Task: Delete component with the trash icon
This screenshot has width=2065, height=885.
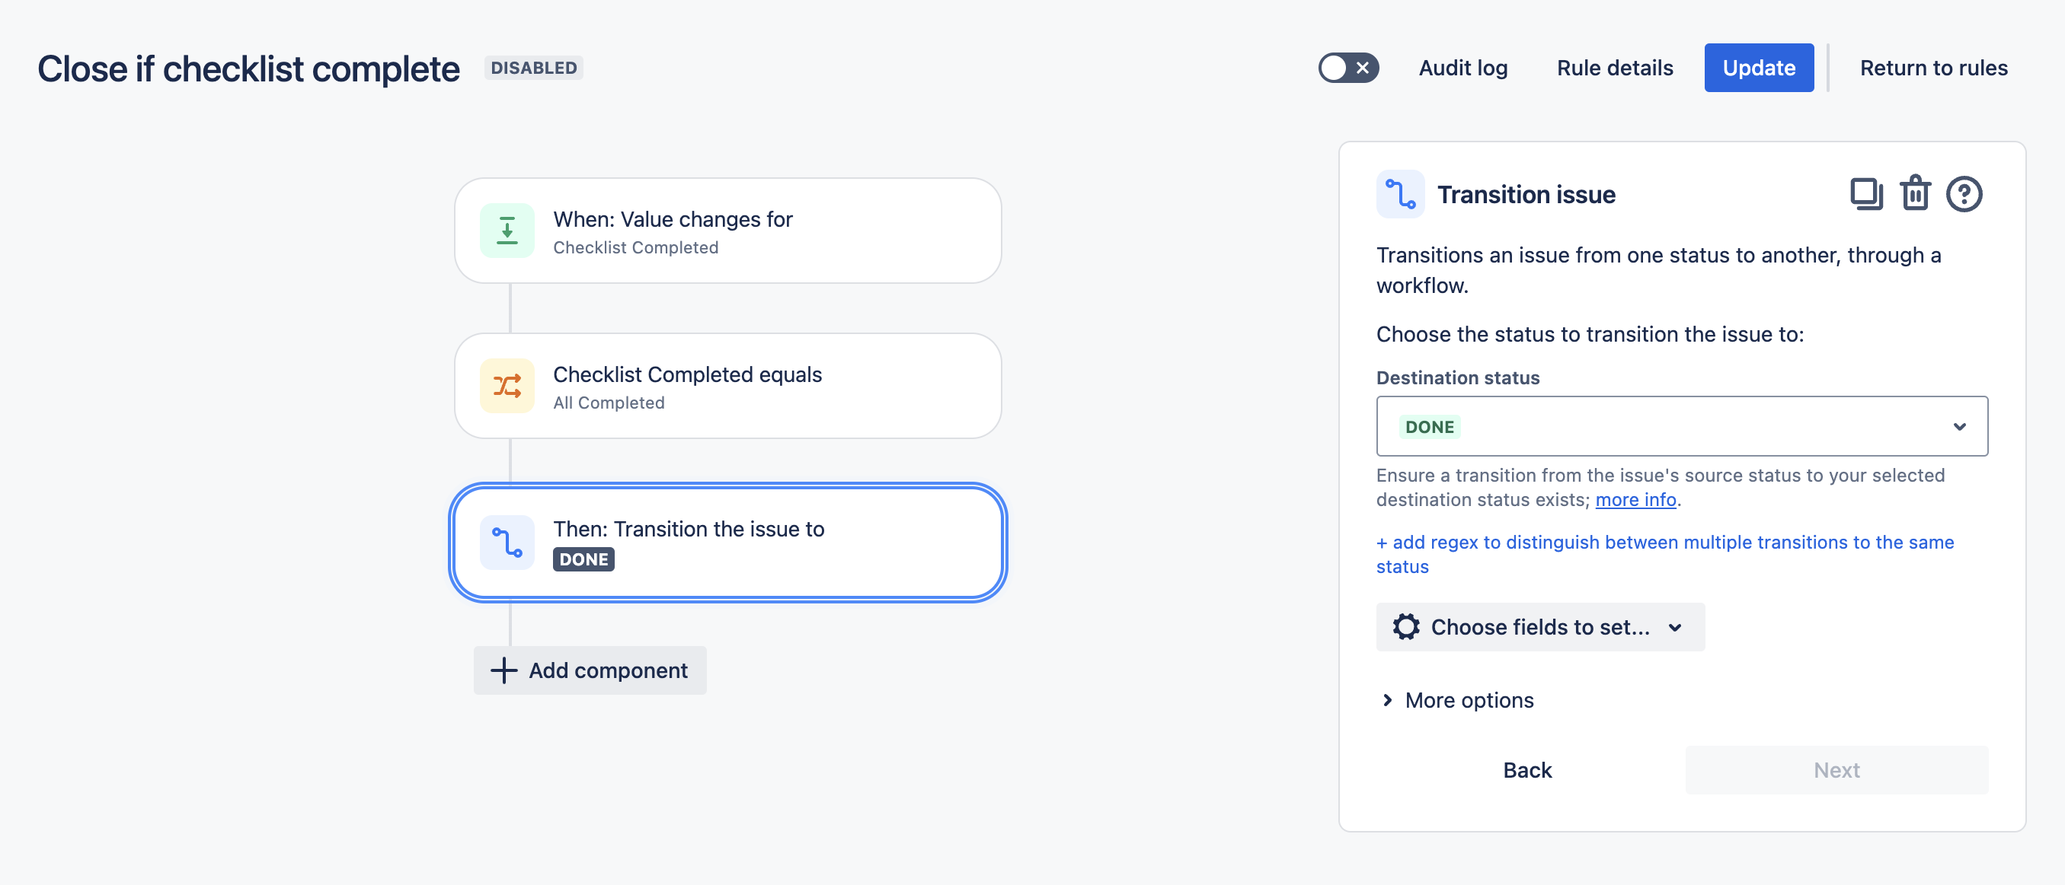Action: point(1914,194)
